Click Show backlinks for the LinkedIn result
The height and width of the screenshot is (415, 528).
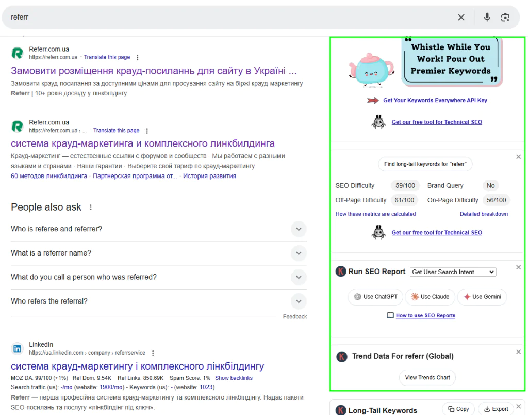pos(234,378)
